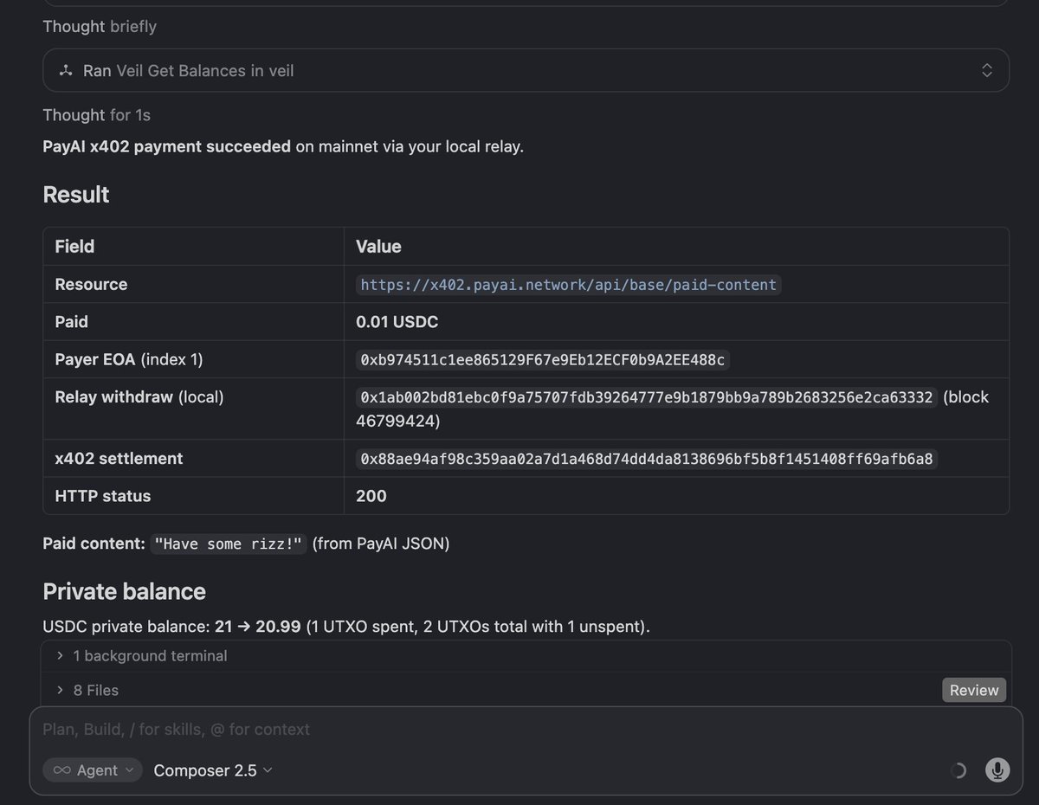1039x805 pixels.
Task: Click the PayAI x402 payment succeeded text
Action: (x=166, y=146)
